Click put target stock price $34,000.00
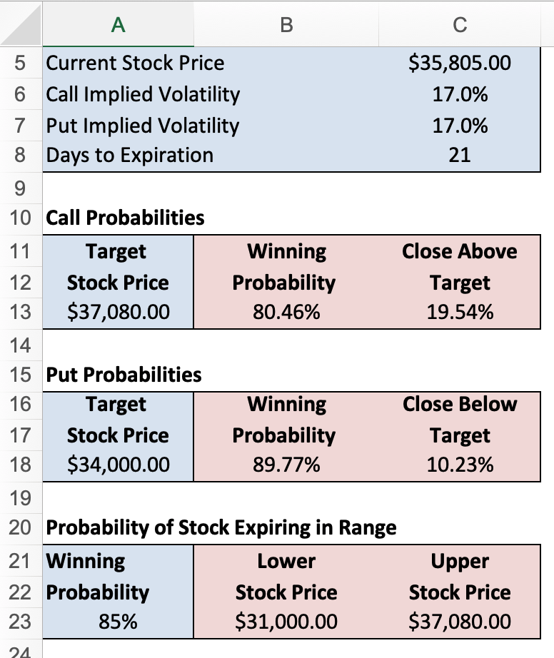 coord(119,465)
